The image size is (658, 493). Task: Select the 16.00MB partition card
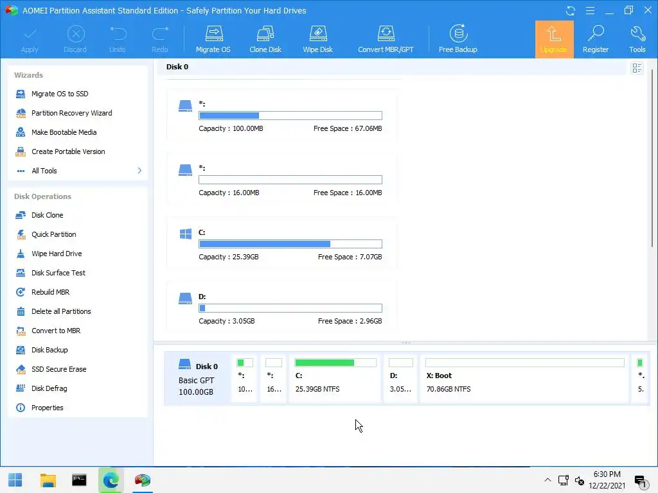click(x=281, y=178)
